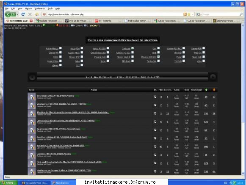Click category icon of Greedy.1994 row

(x=32, y=155)
